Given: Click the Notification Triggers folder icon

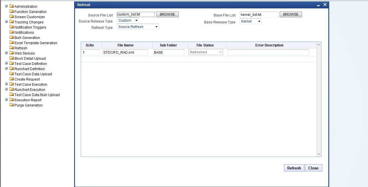Looking at the screenshot, I should (12, 27).
